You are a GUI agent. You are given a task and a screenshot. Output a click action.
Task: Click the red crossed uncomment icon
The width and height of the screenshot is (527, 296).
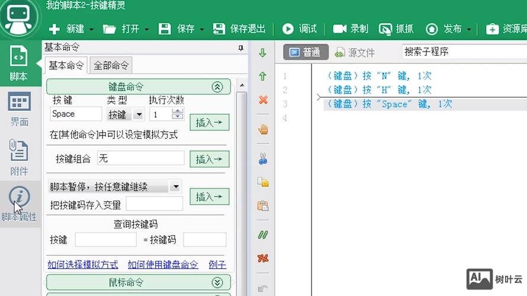pos(263,258)
